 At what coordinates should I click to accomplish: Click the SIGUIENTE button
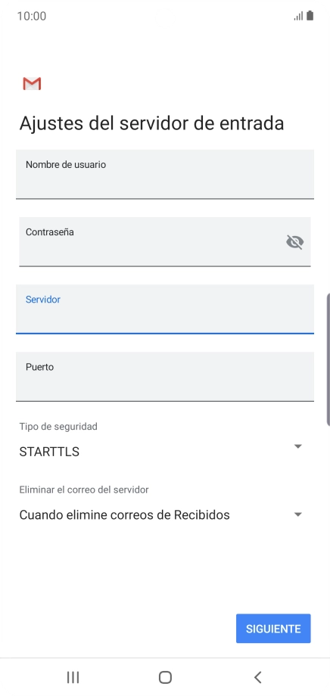coord(273,629)
